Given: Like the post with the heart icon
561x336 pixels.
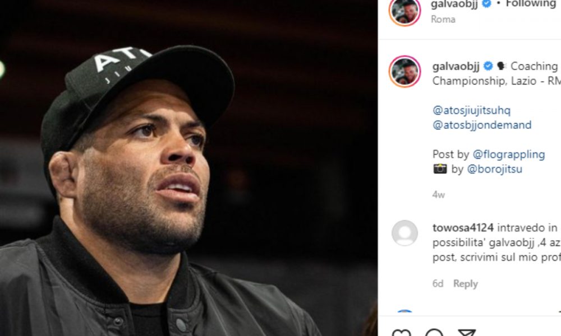Looking at the screenshot, I should point(401,334).
